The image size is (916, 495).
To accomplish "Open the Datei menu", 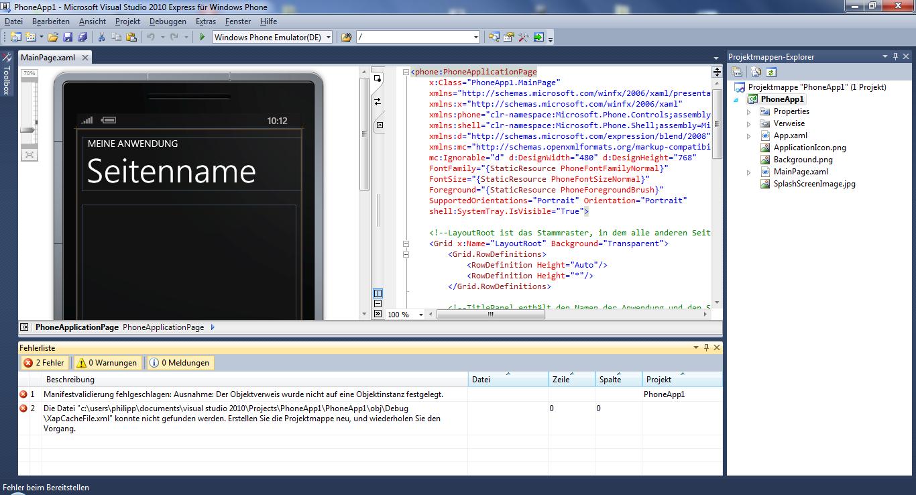I will pyautogui.click(x=13, y=21).
